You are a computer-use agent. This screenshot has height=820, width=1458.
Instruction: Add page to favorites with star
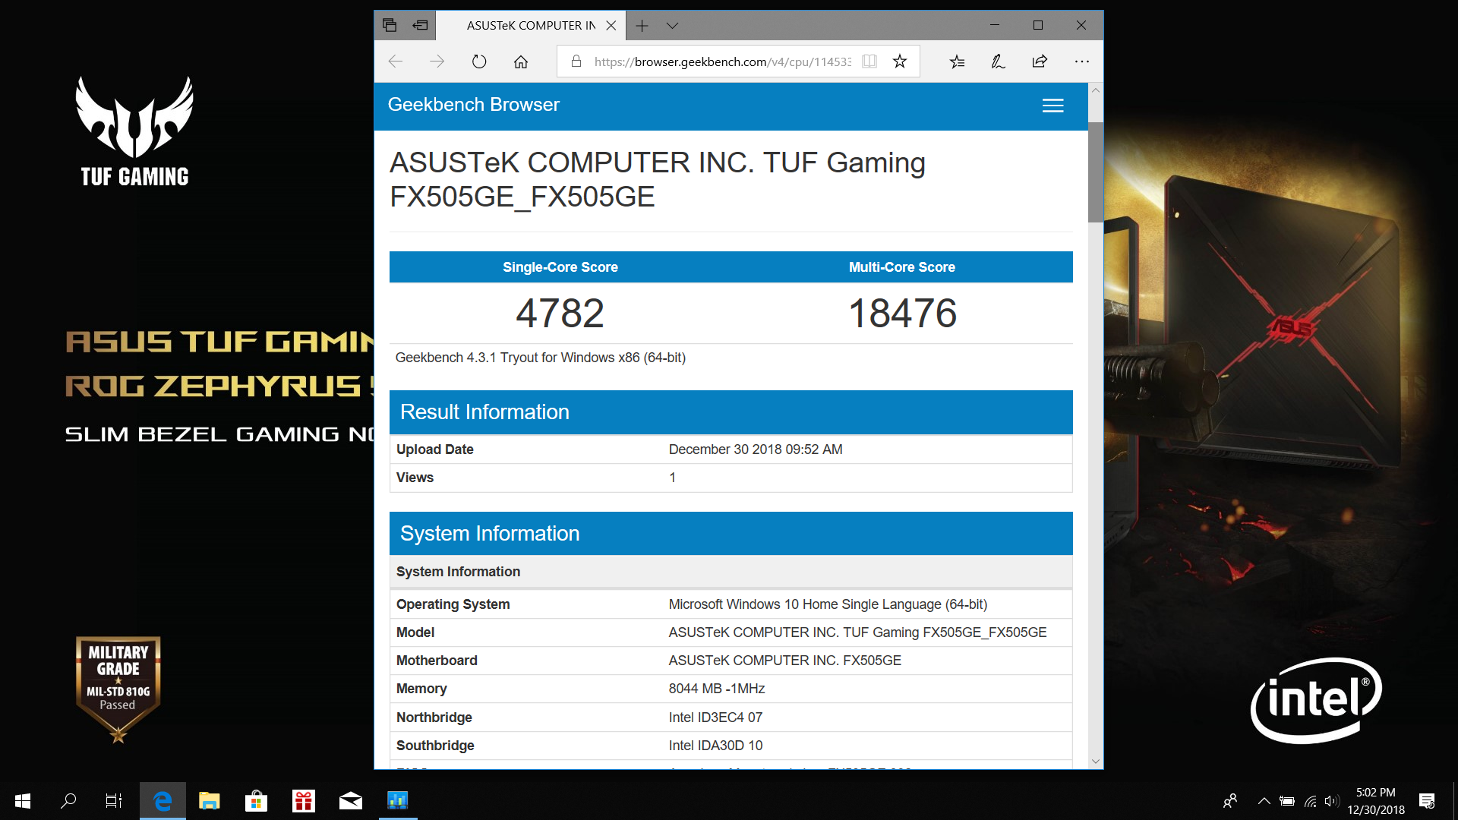[x=900, y=61]
